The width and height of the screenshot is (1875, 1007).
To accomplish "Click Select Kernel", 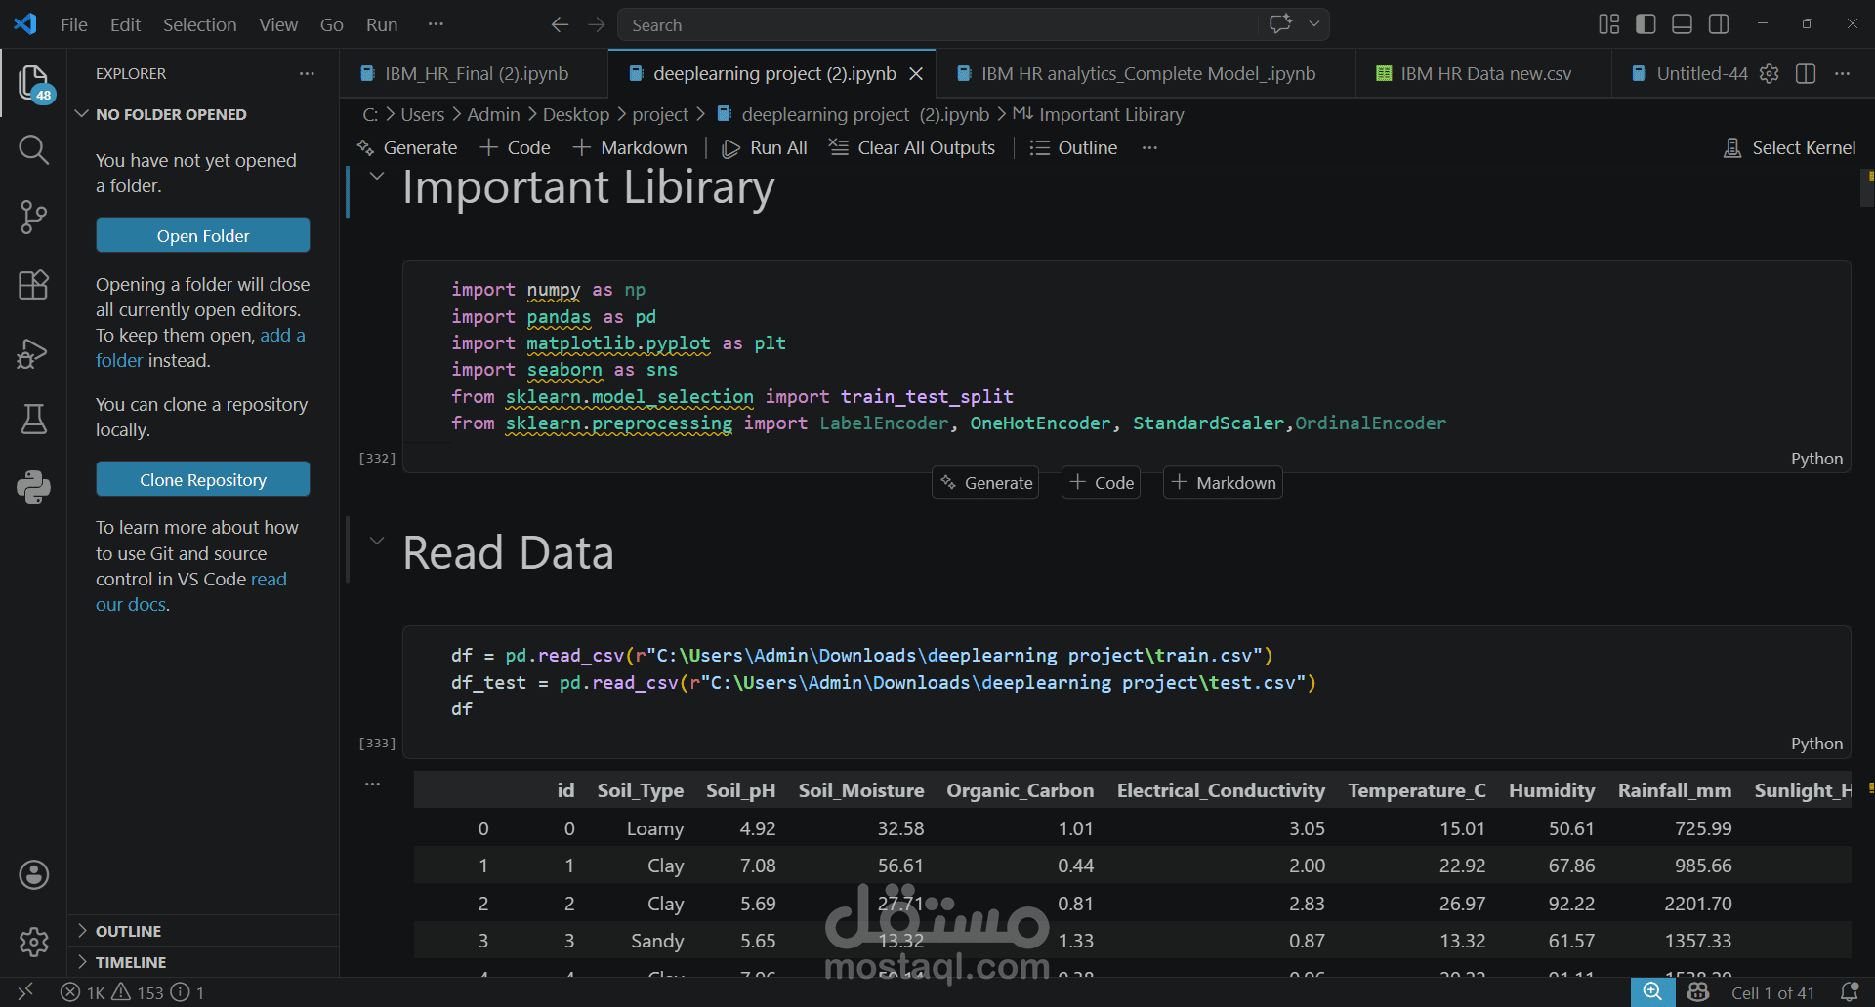I will (x=1790, y=147).
